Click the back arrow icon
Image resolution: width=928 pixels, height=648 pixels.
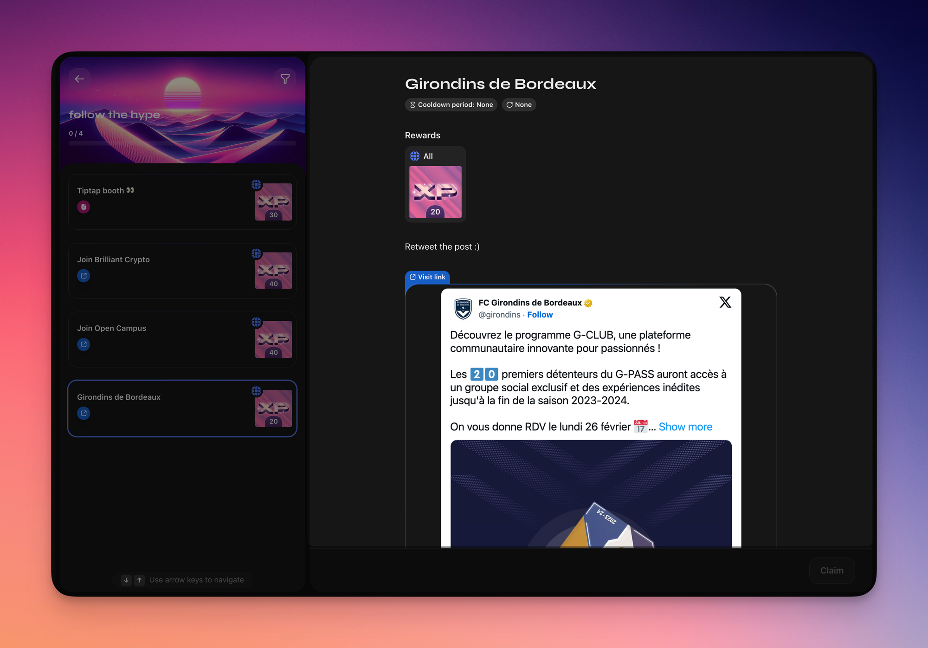click(x=79, y=79)
